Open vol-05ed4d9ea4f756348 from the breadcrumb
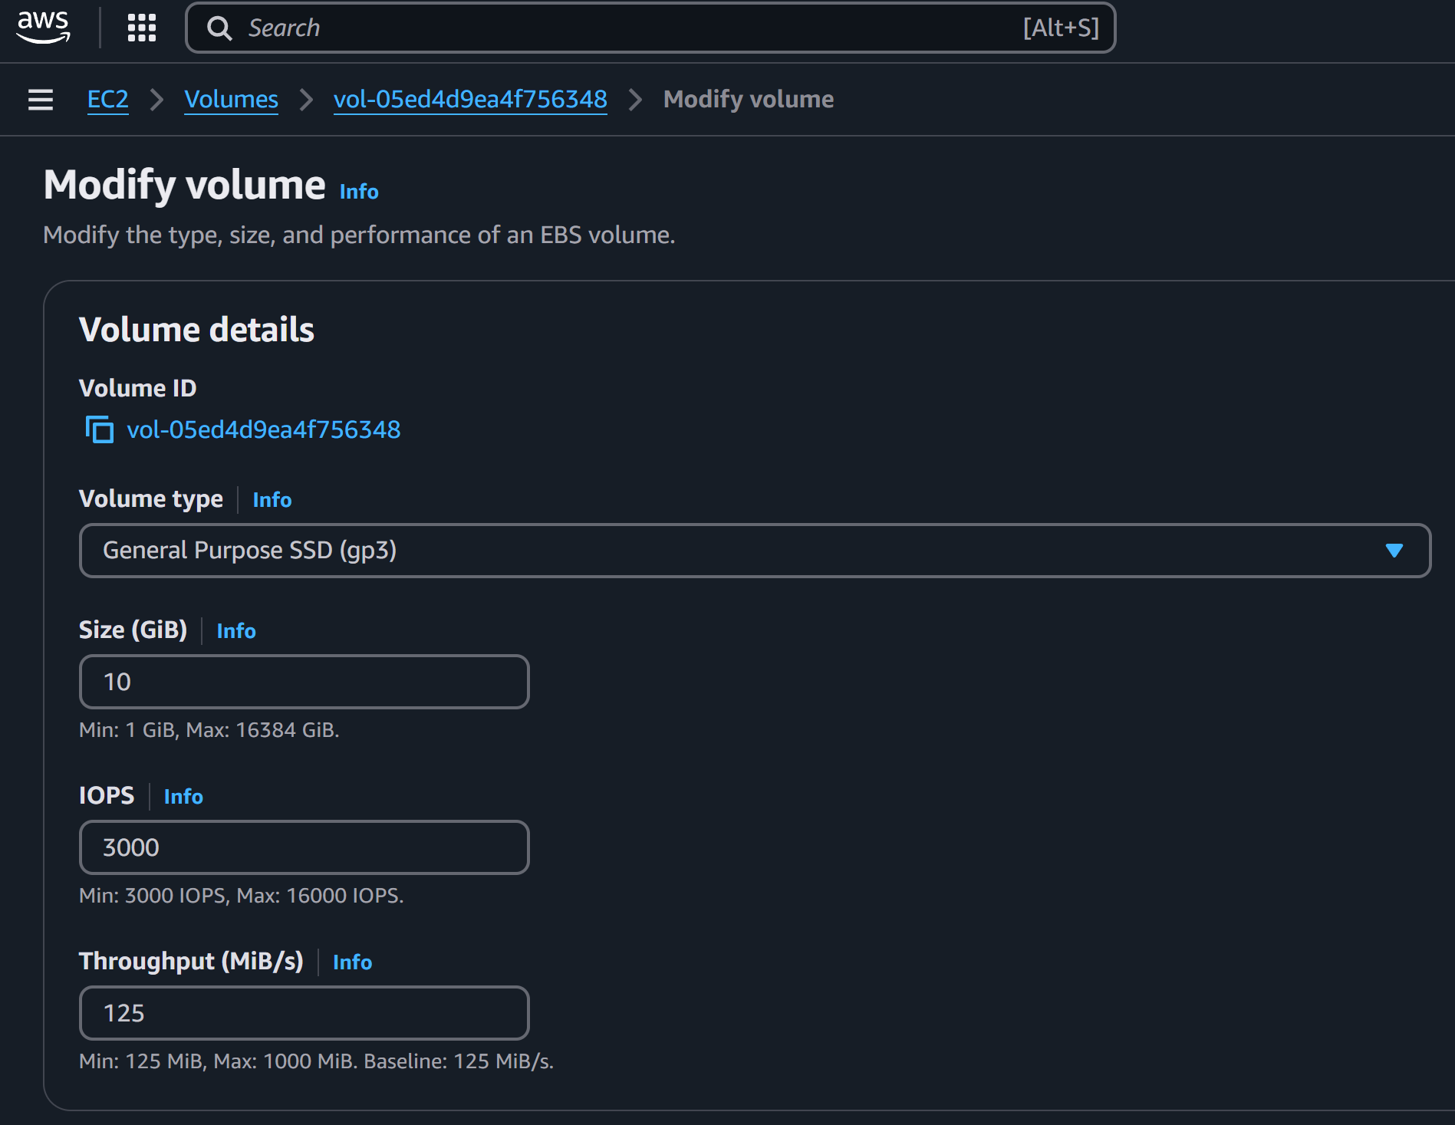The height and width of the screenshot is (1125, 1455). (x=470, y=99)
